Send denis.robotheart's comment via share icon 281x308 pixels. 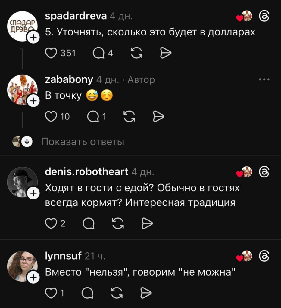[147, 223]
